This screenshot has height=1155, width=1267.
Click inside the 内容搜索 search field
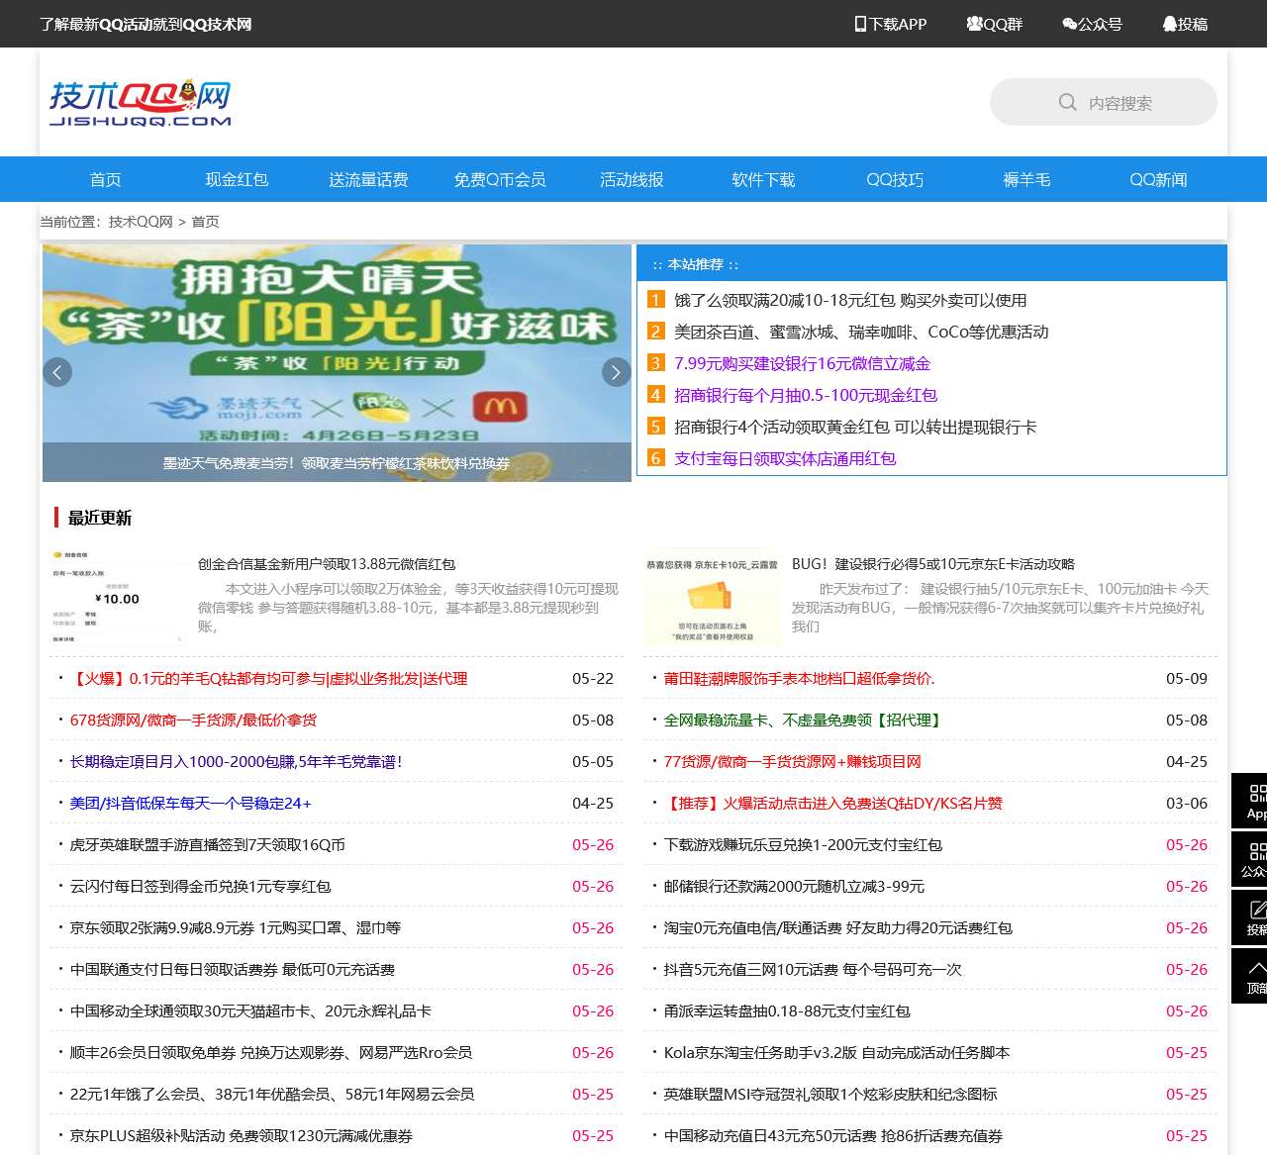pyautogui.click(x=1104, y=102)
